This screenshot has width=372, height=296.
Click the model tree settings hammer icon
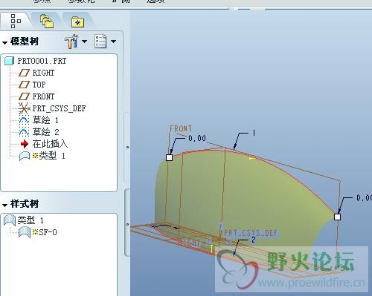point(71,42)
